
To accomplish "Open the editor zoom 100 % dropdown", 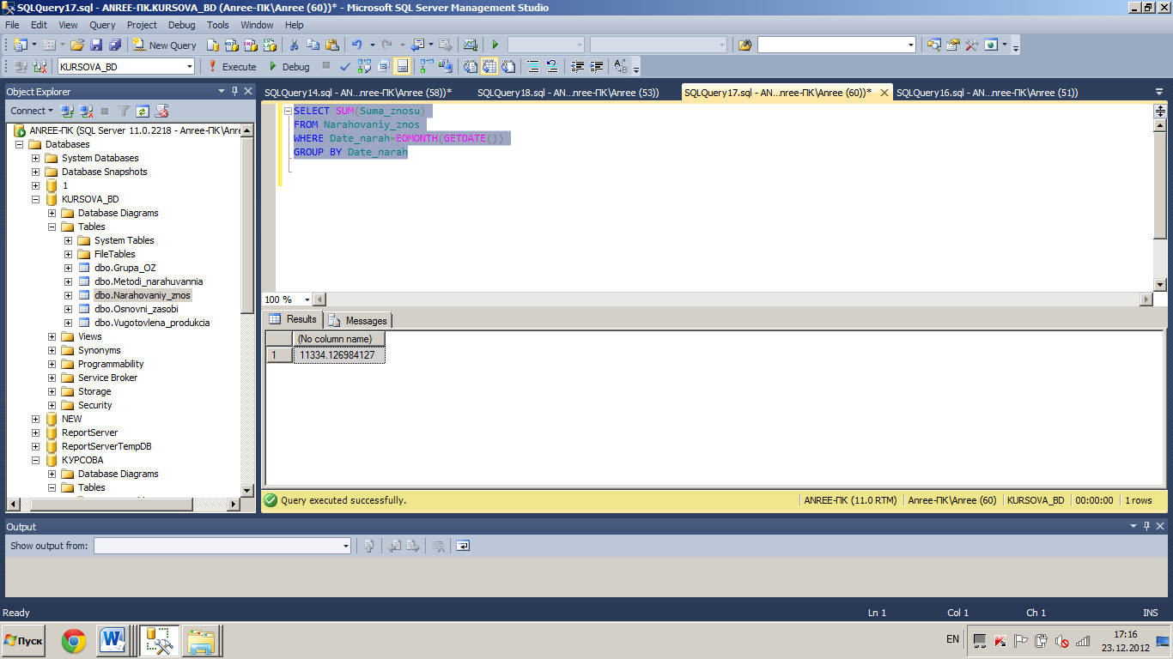I will click(x=307, y=299).
